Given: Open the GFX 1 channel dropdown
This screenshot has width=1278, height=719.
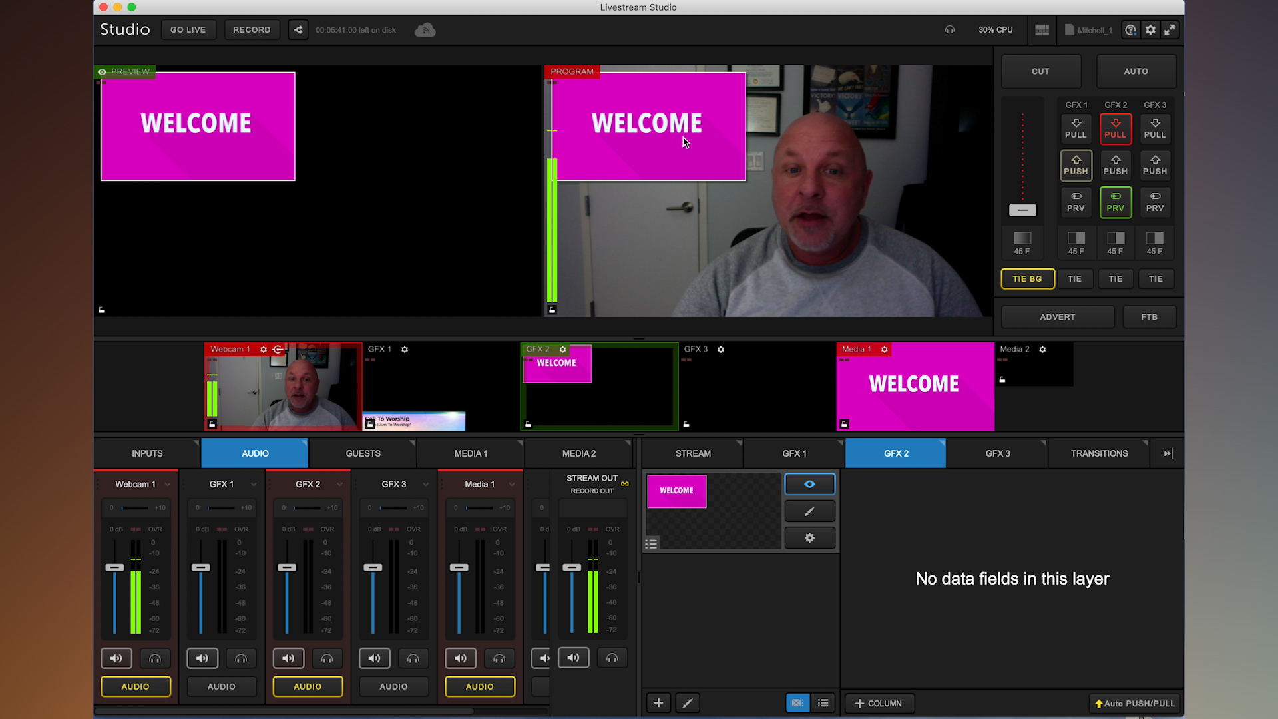Looking at the screenshot, I should click(x=253, y=484).
